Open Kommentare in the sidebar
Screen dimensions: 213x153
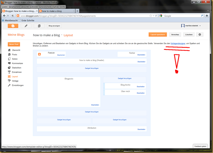[17, 64]
